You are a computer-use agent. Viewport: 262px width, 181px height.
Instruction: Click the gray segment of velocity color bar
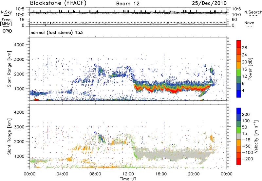click(x=239, y=137)
